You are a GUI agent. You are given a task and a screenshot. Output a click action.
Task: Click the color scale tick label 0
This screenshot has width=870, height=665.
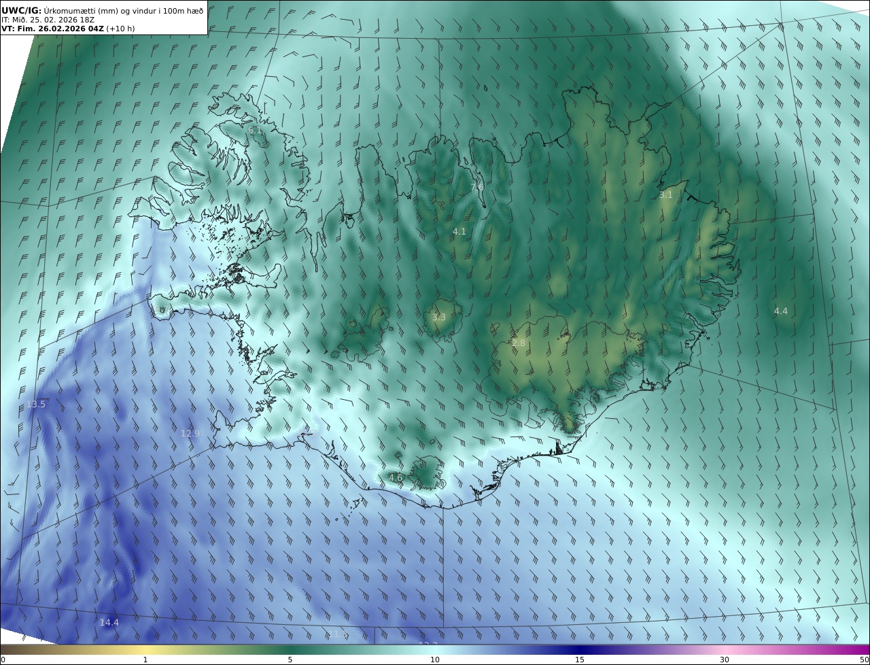click(x=3, y=660)
